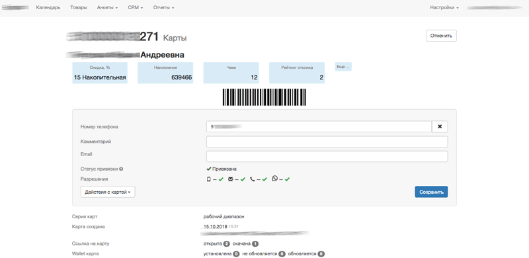Click the Еще ... stats tile
The image size is (529, 258).
coord(343,67)
